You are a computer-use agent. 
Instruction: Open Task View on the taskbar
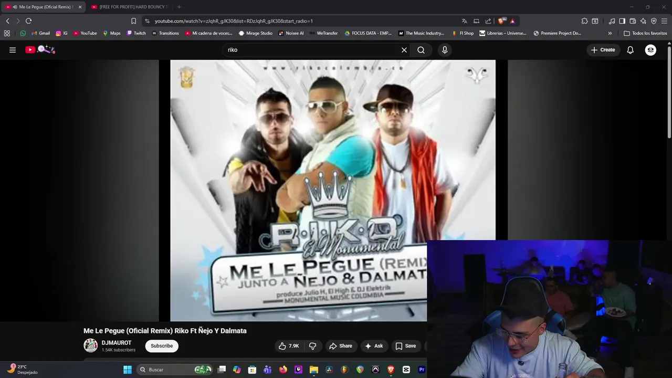[222, 370]
